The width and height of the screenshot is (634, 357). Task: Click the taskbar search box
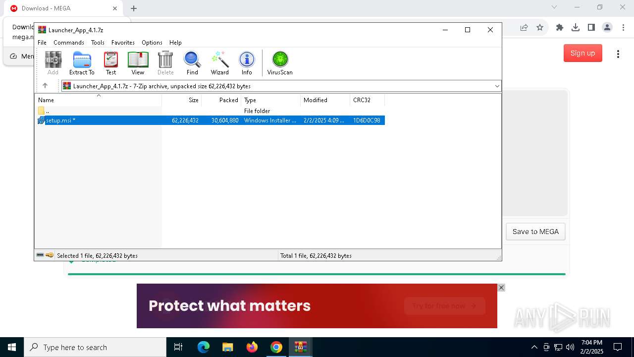click(x=95, y=347)
